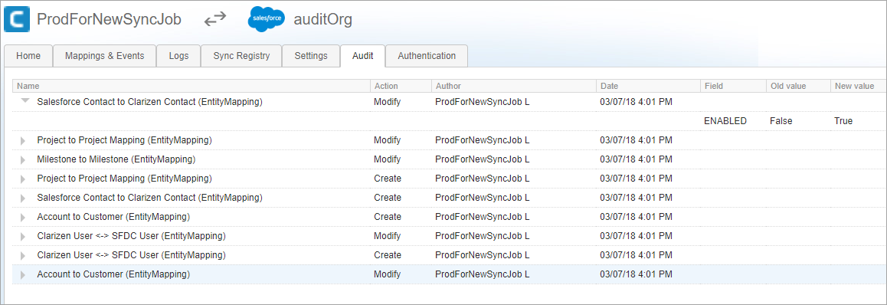Click the Create action in the Account to Customer row
Viewport: 887px width, 305px height.
tap(388, 217)
